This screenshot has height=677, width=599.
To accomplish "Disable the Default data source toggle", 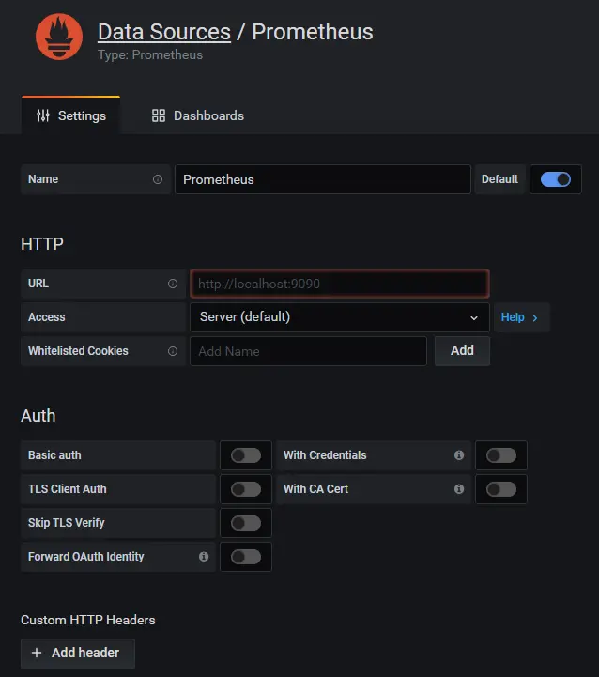I will pyautogui.click(x=555, y=179).
